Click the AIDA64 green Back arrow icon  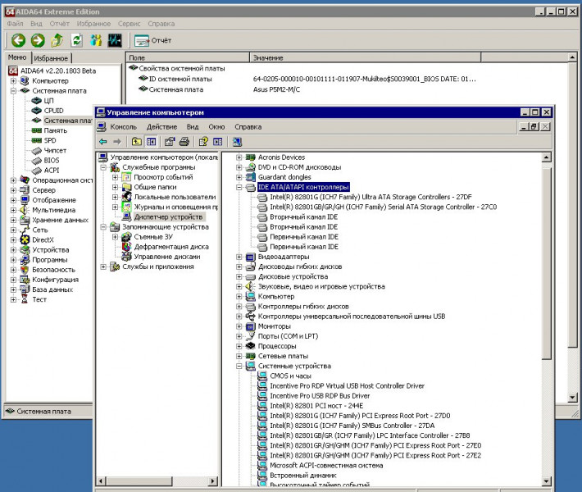click(x=18, y=40)
